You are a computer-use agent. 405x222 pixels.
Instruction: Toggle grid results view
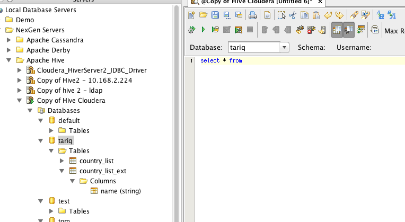click(x=337, y=30)
